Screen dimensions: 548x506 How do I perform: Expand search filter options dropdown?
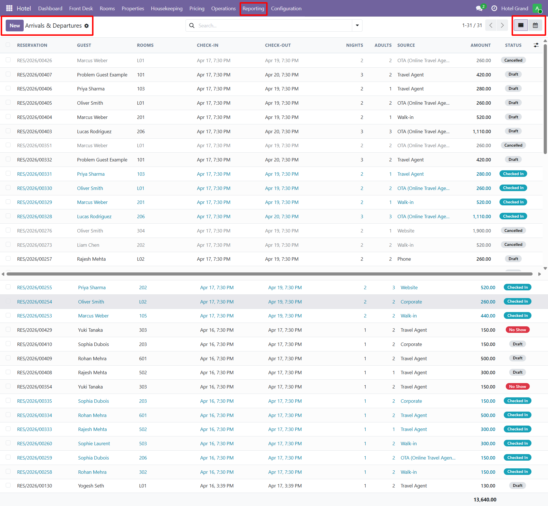357,25
